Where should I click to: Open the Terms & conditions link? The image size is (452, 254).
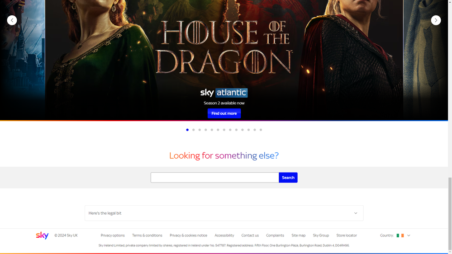click(147, 235)
